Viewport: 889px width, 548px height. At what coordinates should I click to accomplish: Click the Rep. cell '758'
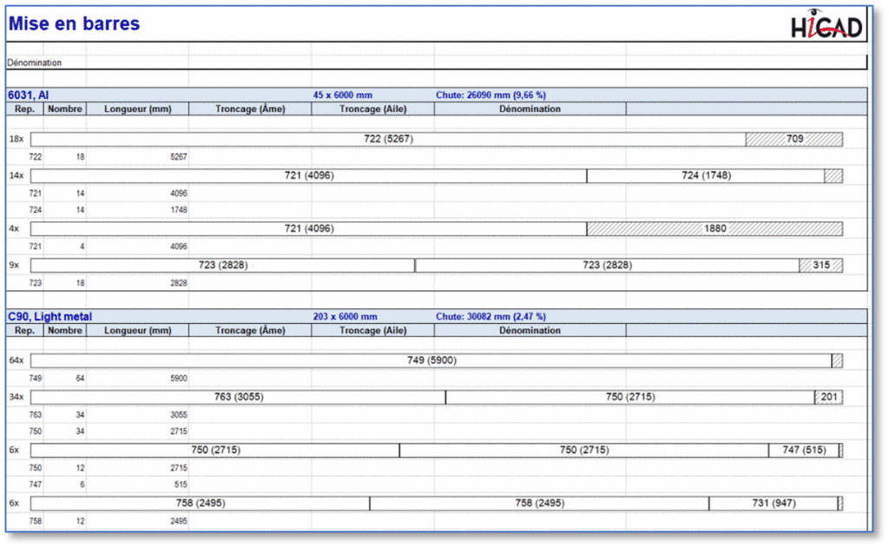coord(35,521)
